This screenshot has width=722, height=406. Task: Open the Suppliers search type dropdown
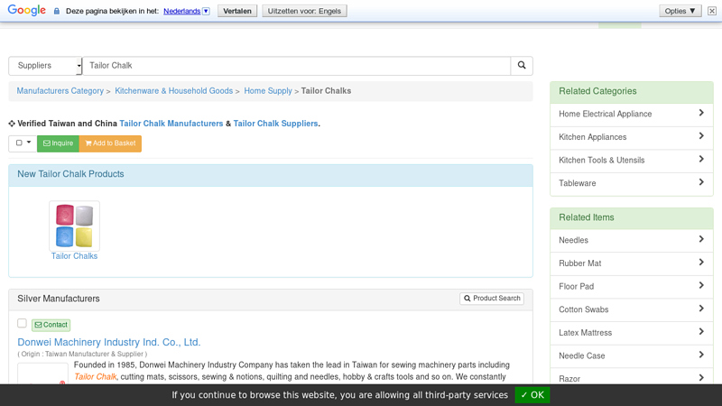[45, 66]
